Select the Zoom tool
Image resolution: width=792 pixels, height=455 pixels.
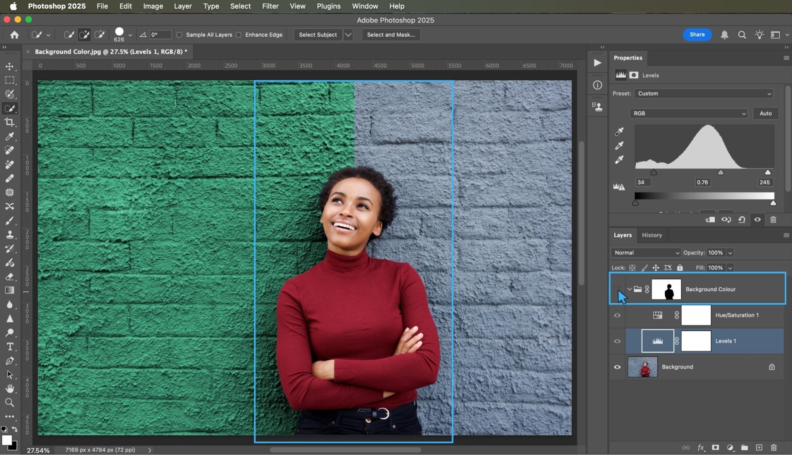coord(10,402)
